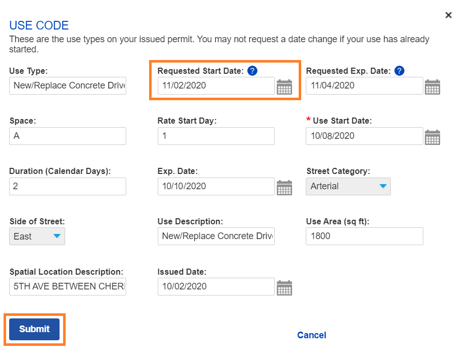Select the Duration (Calendar Days) field

coord(67,186)
